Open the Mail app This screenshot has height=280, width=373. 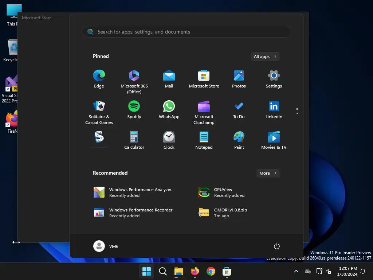[169, 79]
